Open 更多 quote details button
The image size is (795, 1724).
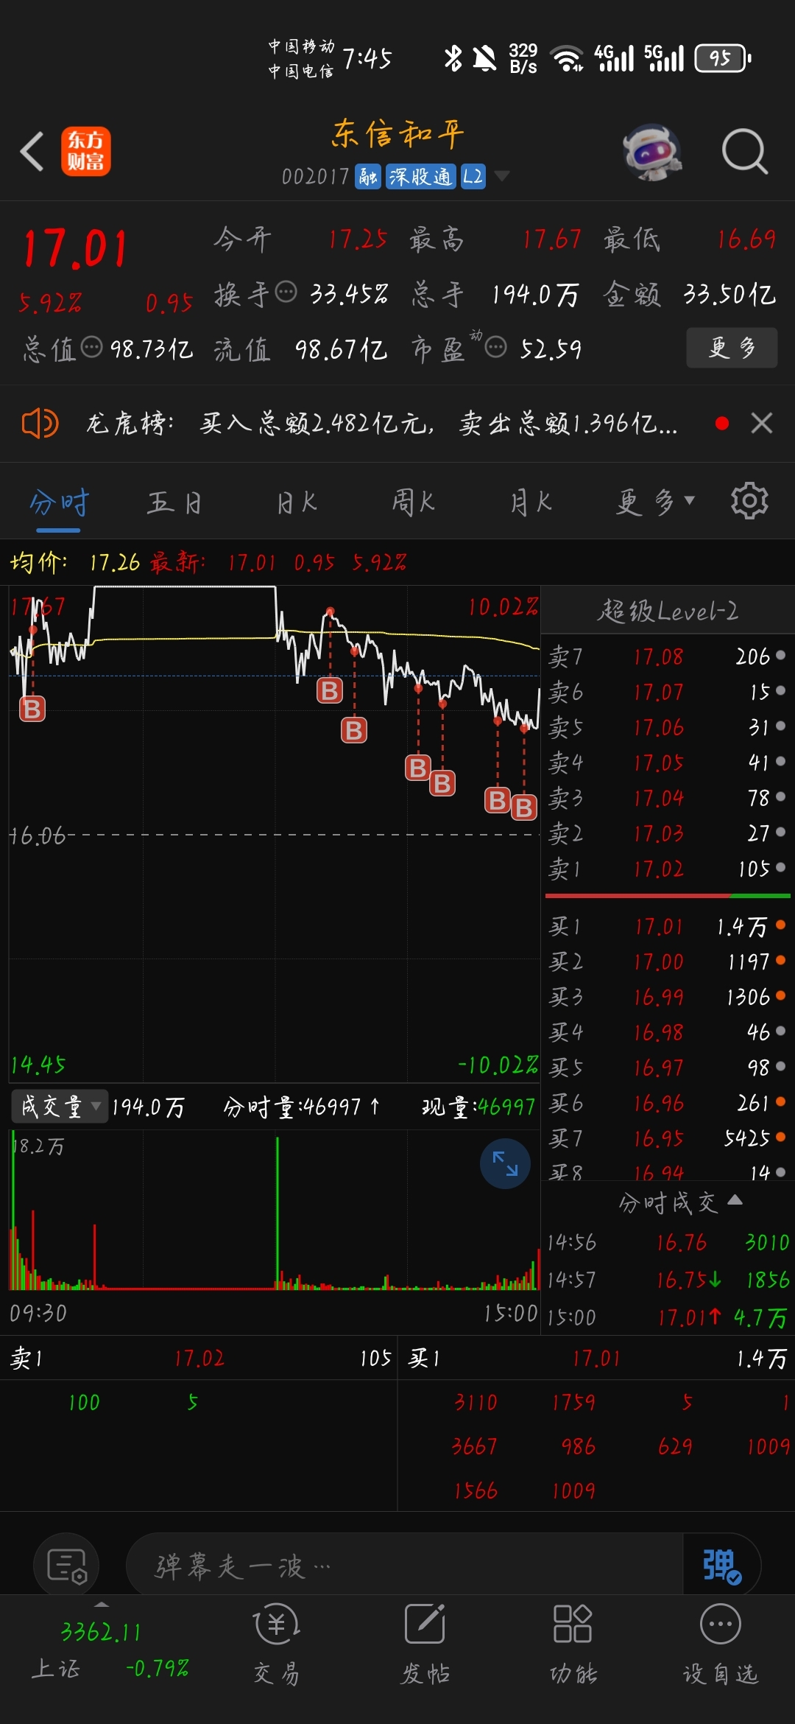point(732,348)
